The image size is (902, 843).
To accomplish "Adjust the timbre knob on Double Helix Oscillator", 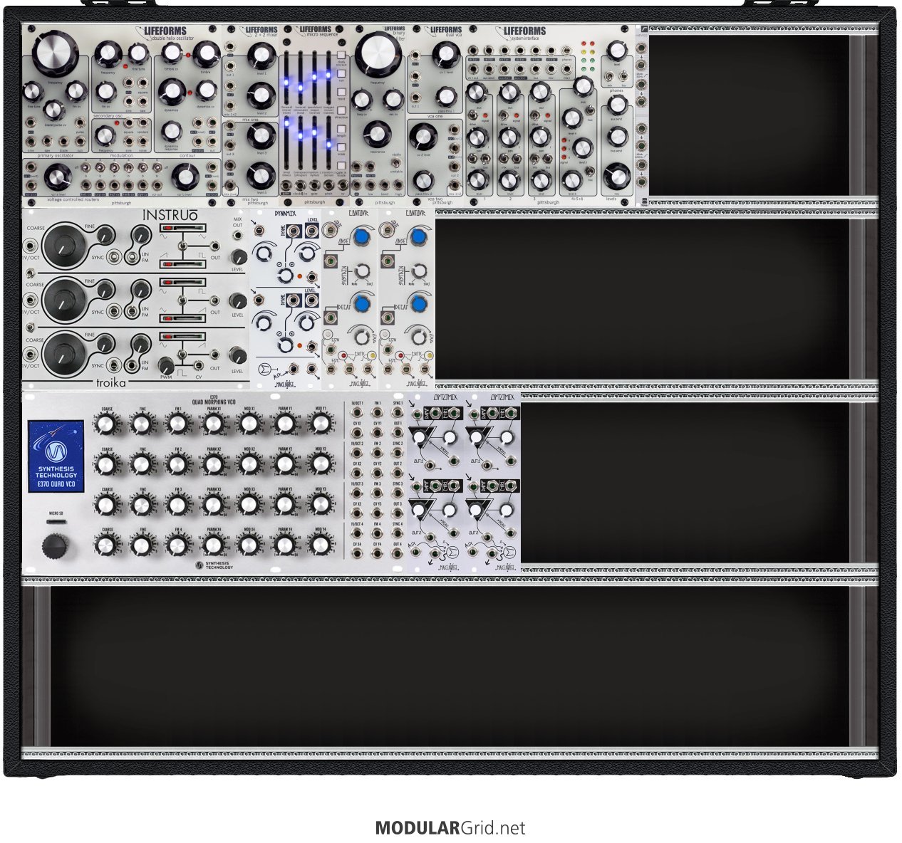I will click(206, 54).
